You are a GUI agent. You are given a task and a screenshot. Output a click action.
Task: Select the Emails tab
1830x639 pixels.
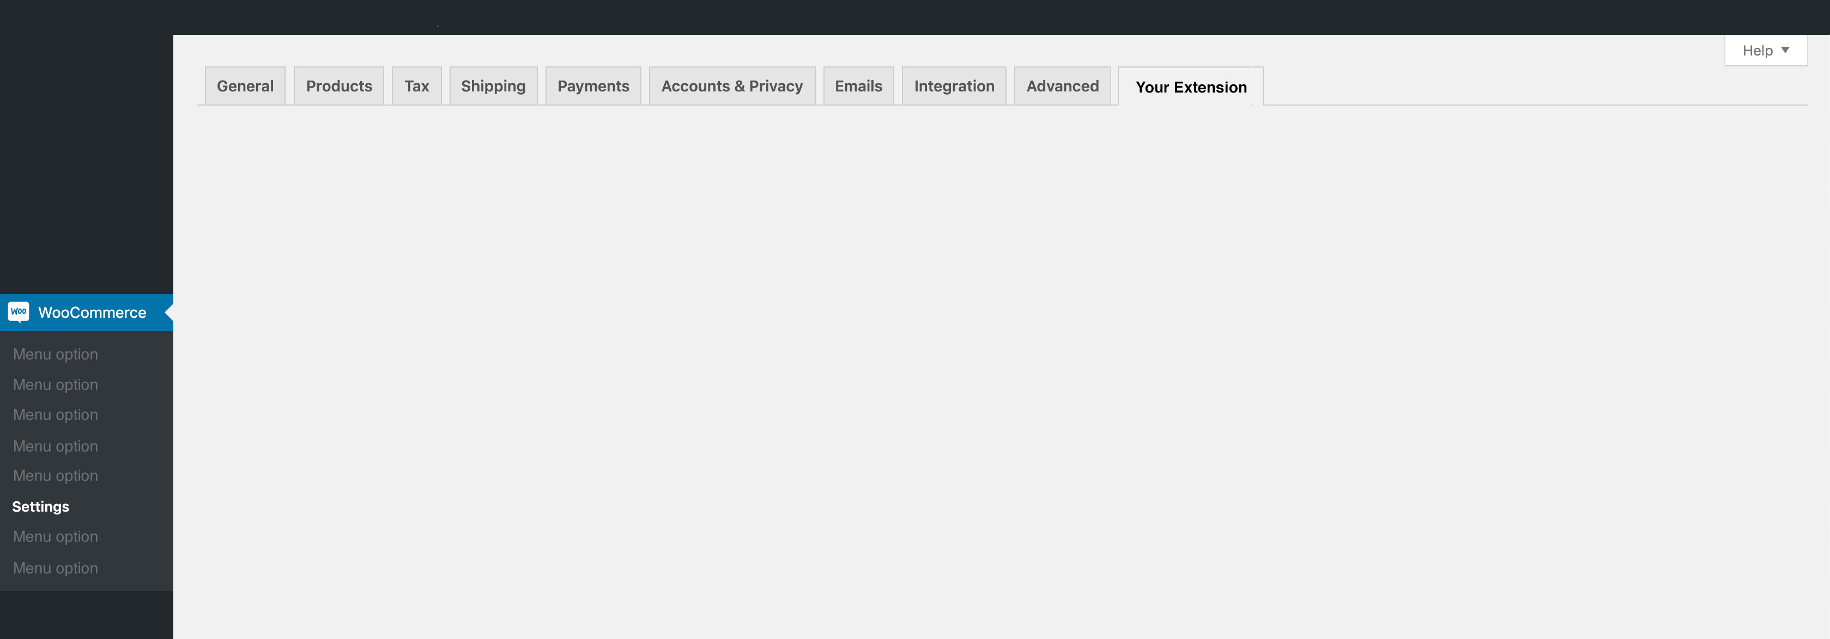point(858,86)
